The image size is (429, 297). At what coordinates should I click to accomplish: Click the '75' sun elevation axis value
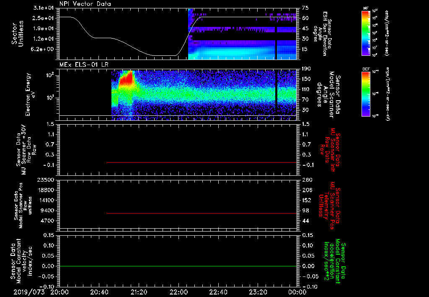[305, 8]
